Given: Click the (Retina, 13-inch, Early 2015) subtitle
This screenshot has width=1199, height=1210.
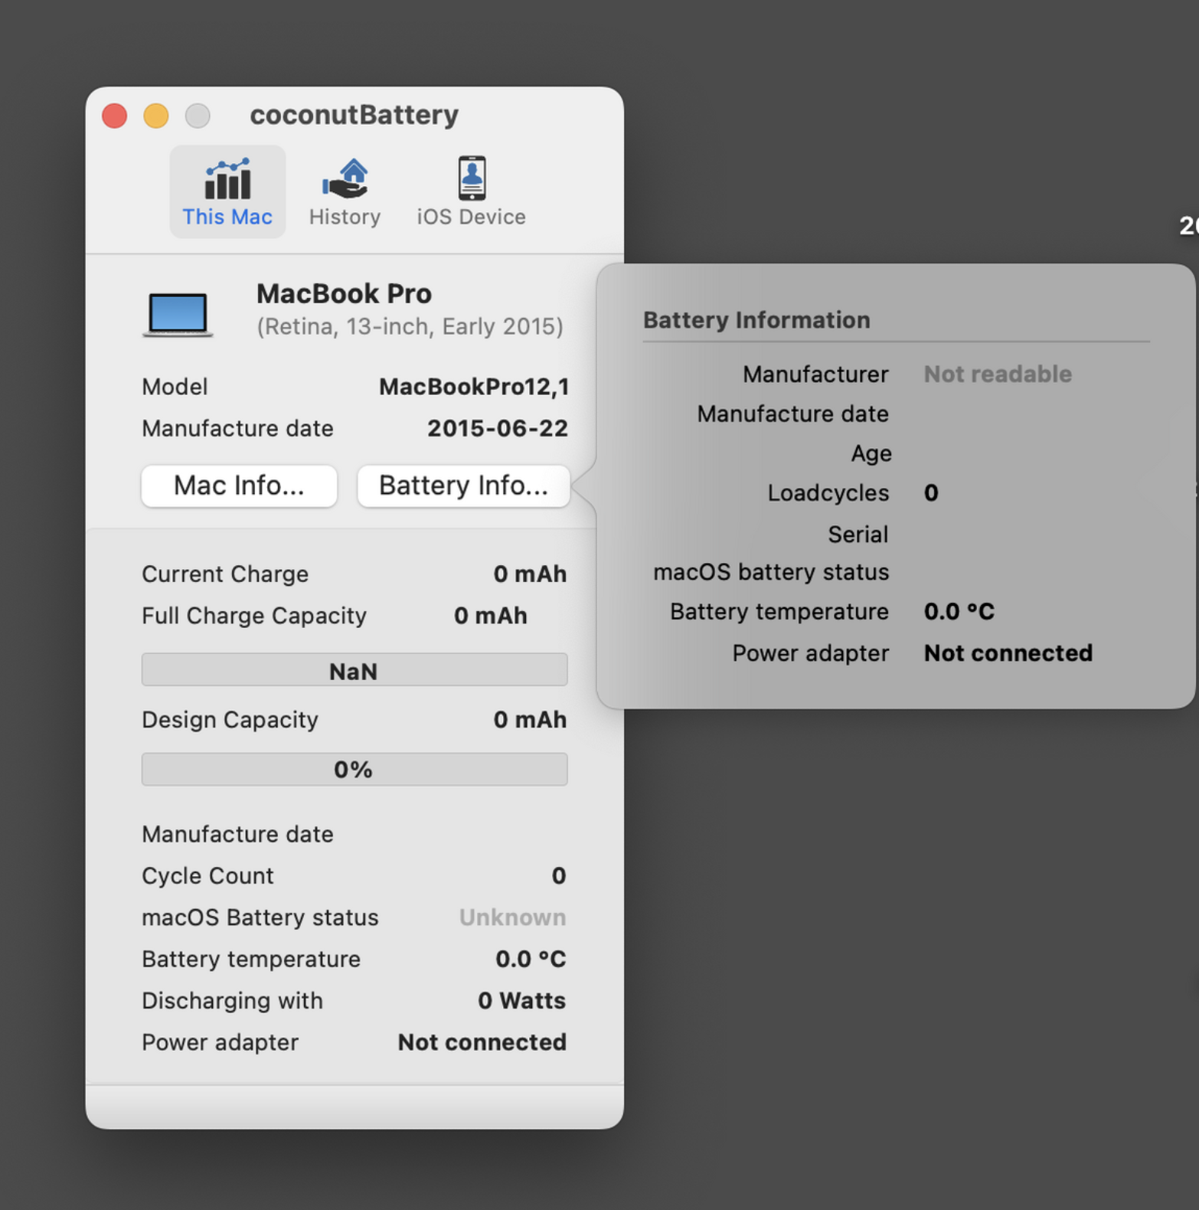Looking at the screenshot, I should [x=410, y=327].
